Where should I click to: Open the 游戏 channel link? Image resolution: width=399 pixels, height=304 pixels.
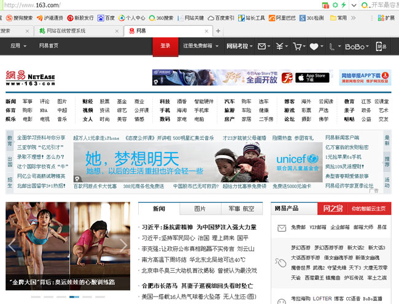pyautogui.click(x=289, y=110)
